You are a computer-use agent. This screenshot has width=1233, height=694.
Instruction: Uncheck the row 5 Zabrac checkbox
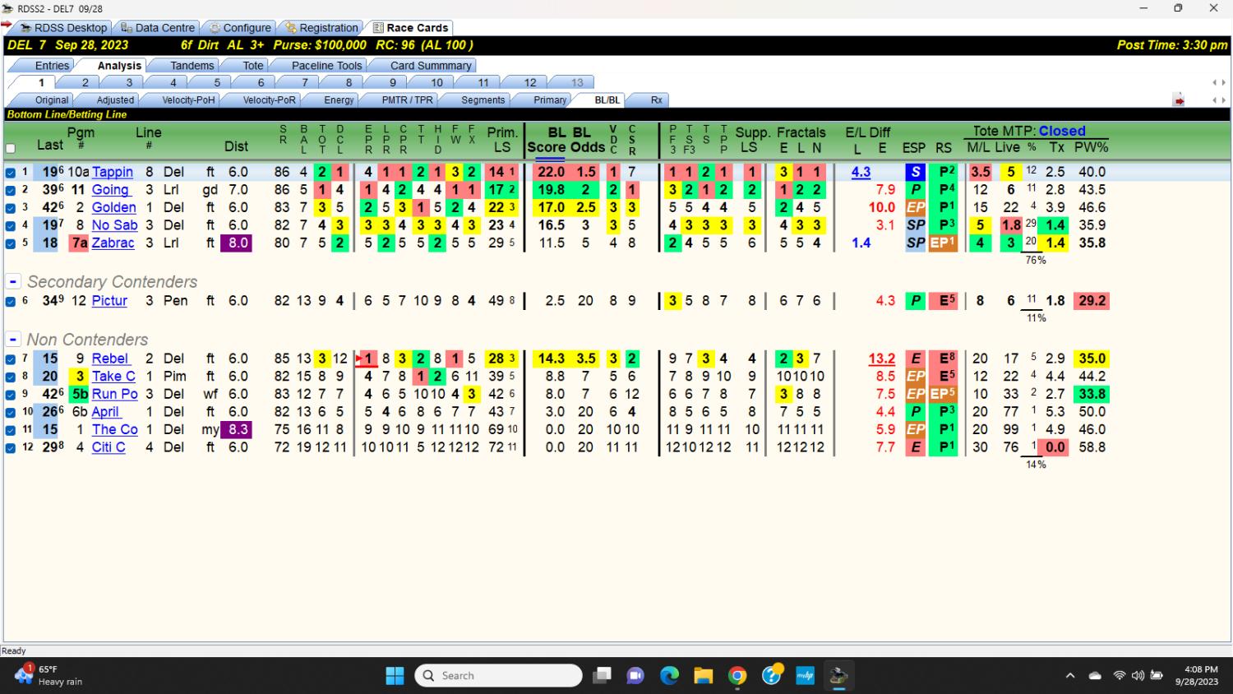tap(11, 243)
